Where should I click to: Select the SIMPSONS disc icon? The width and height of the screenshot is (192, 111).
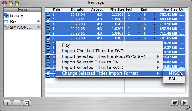(6, 27)
